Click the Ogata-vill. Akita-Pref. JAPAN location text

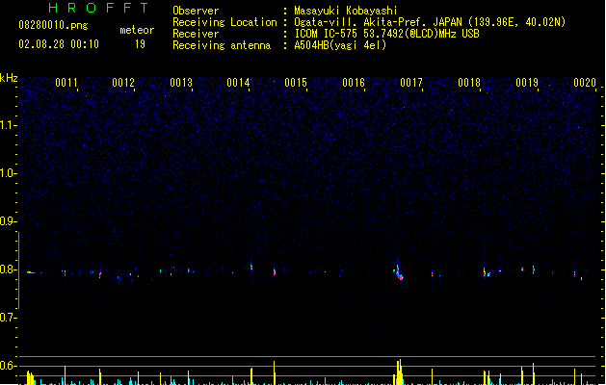coord(430,22)
